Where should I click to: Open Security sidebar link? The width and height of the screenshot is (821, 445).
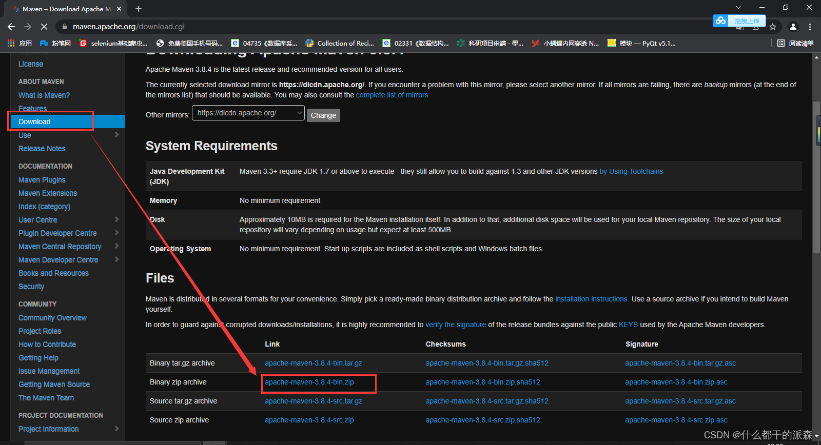(x=31, y=287)
